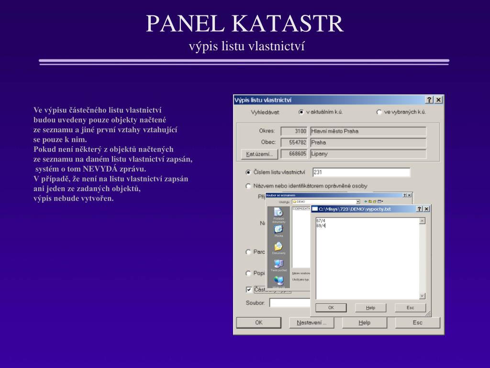
Task: Click OK in Výpis listu vlastnictví dialog
Action: 259,322
